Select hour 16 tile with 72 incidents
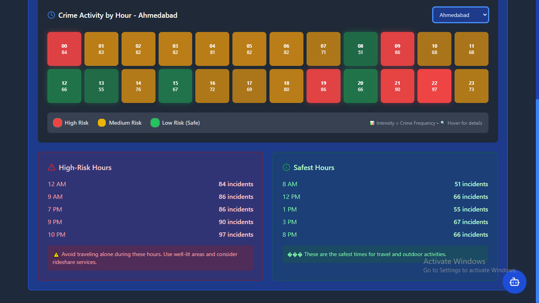The height and width of the screenshot is (303, 539). [x=212, y=86]
